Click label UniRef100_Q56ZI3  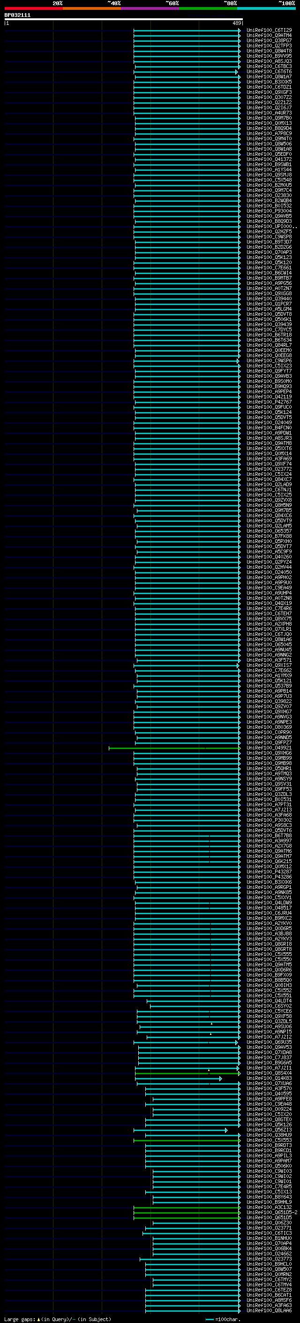point(269,1129)
